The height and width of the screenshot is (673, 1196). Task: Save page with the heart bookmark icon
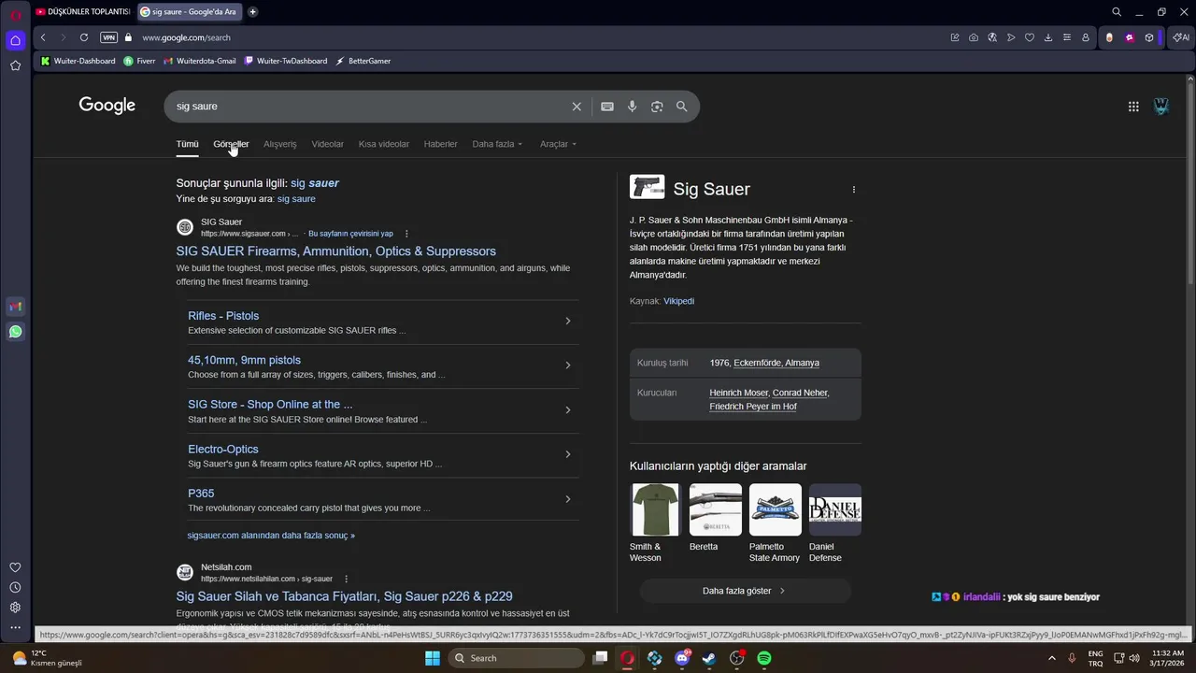click(1030, 37)
